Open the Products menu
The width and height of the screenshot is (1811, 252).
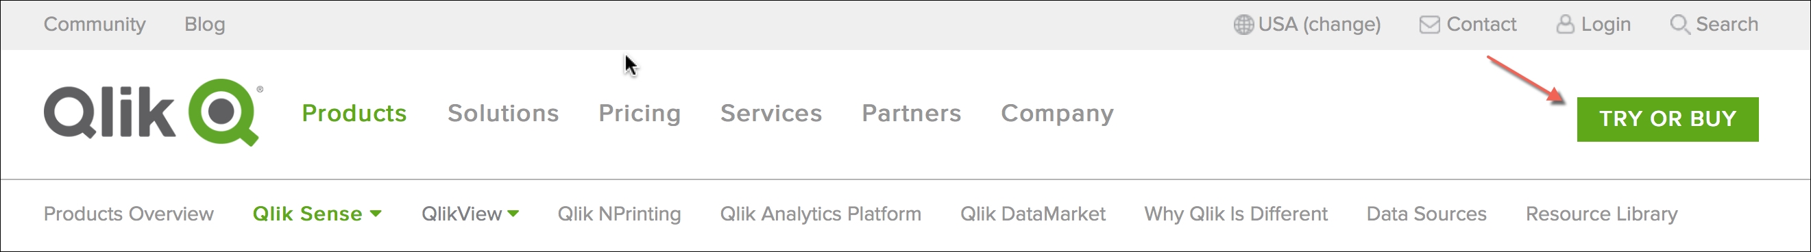click(x=354, y=113)
